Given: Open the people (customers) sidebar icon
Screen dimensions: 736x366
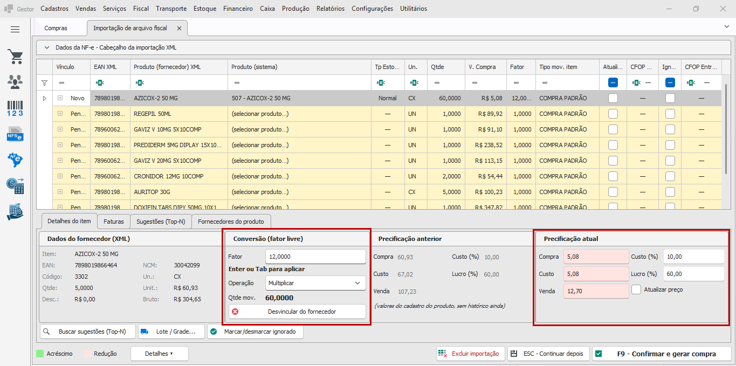Looking at the screenshot, I should click(15, 81).
